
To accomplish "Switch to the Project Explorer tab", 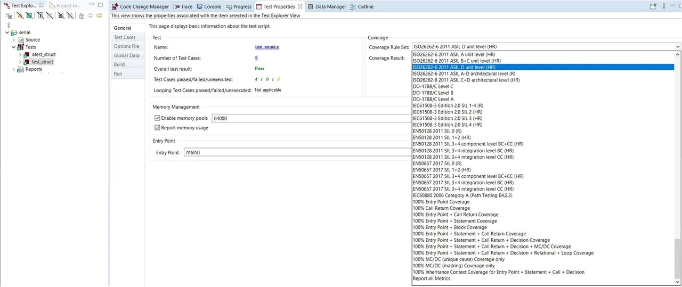I will point(65,5).
